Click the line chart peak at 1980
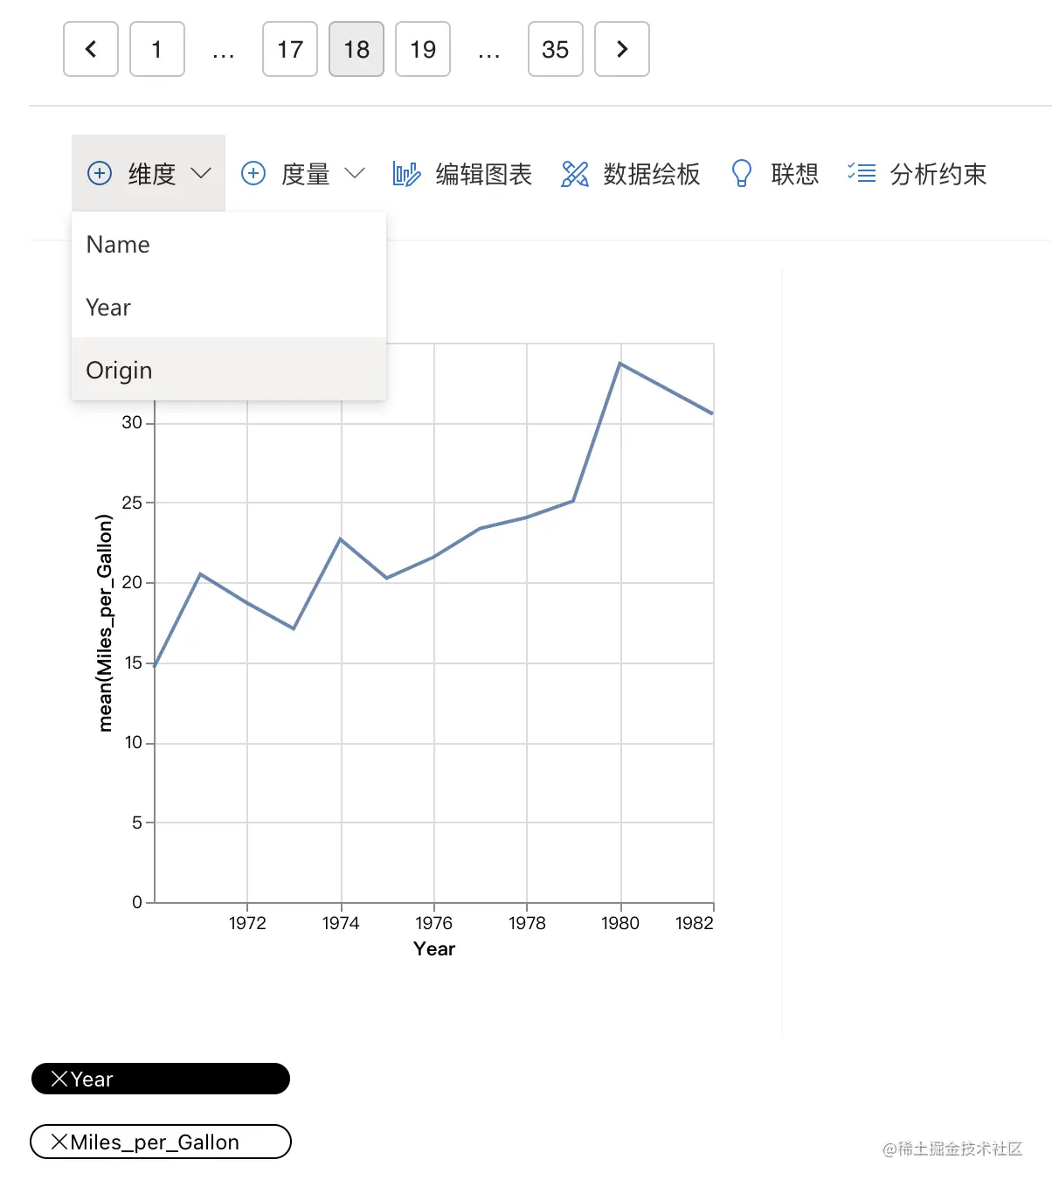 [x=620, y=363]
